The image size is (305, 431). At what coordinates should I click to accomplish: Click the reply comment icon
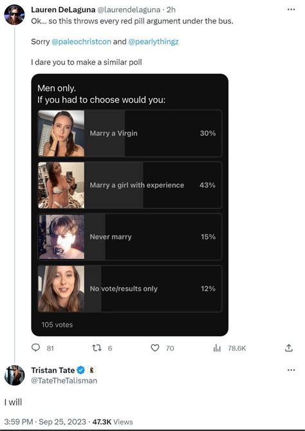point(36,348)
